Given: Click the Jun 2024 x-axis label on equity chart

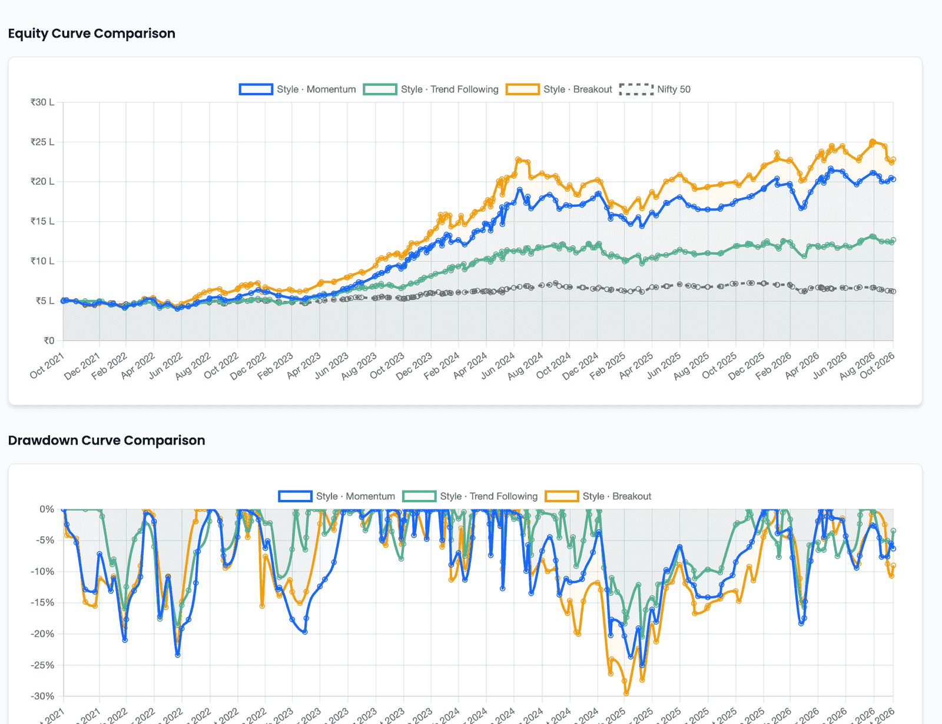Looking at the screenshot, I should click(498, 365).
